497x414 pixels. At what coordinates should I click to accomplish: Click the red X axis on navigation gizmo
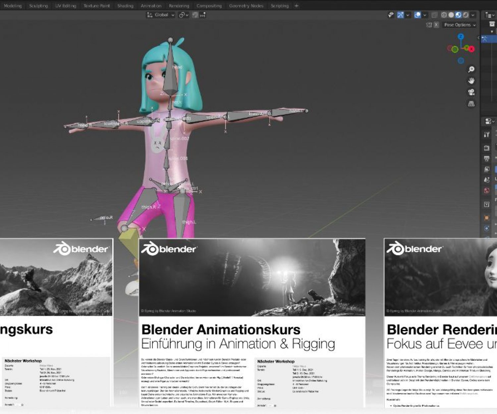[471, 49]
